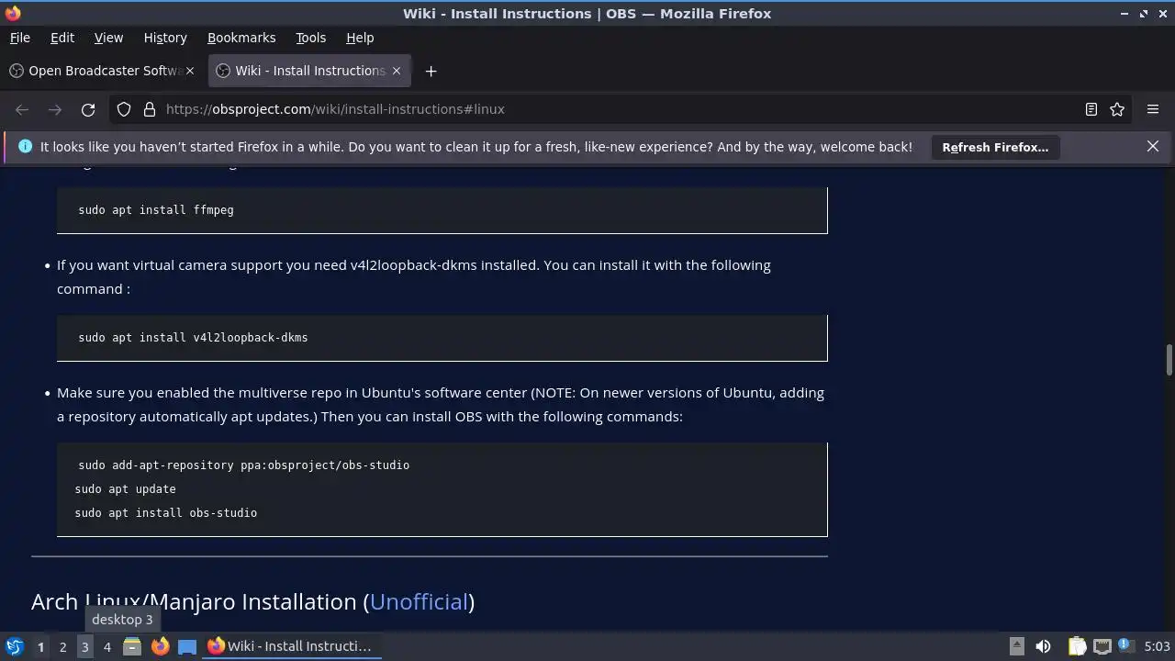Maximize the Firefox window
Screen dimensions: 1175x661
pyautogui.click(x=1144, y=14)
